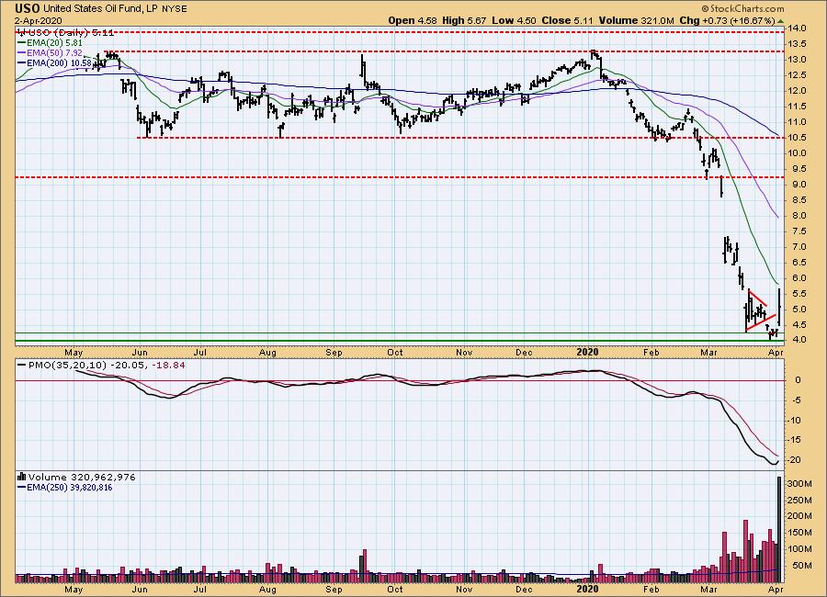
Task: Click the 7.5 price axis label
Action: [798, 231]
